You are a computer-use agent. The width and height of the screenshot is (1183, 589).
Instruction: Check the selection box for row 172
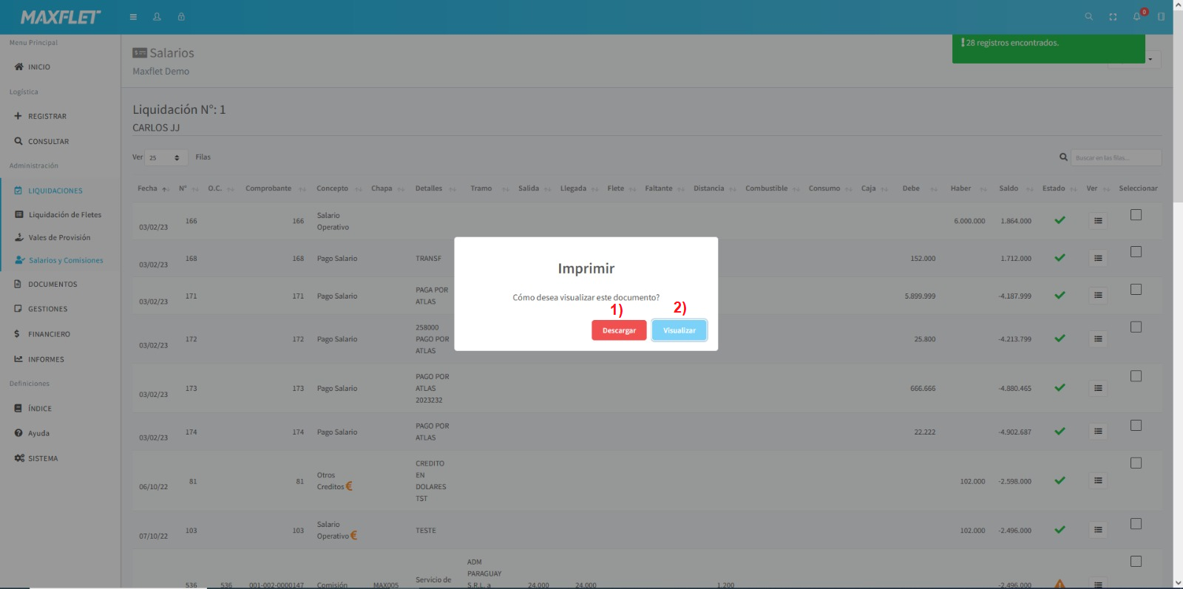tap(1136, 327)
